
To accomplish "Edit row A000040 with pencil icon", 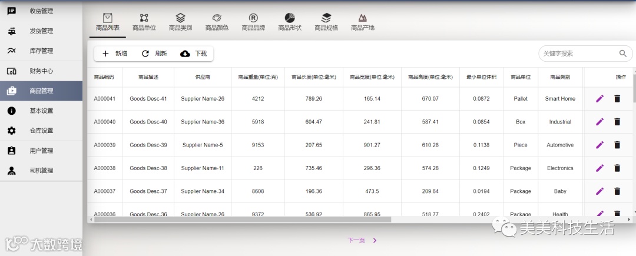I will (x=599, y=121).
